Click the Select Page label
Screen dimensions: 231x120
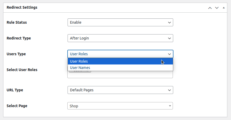[17, 106]
